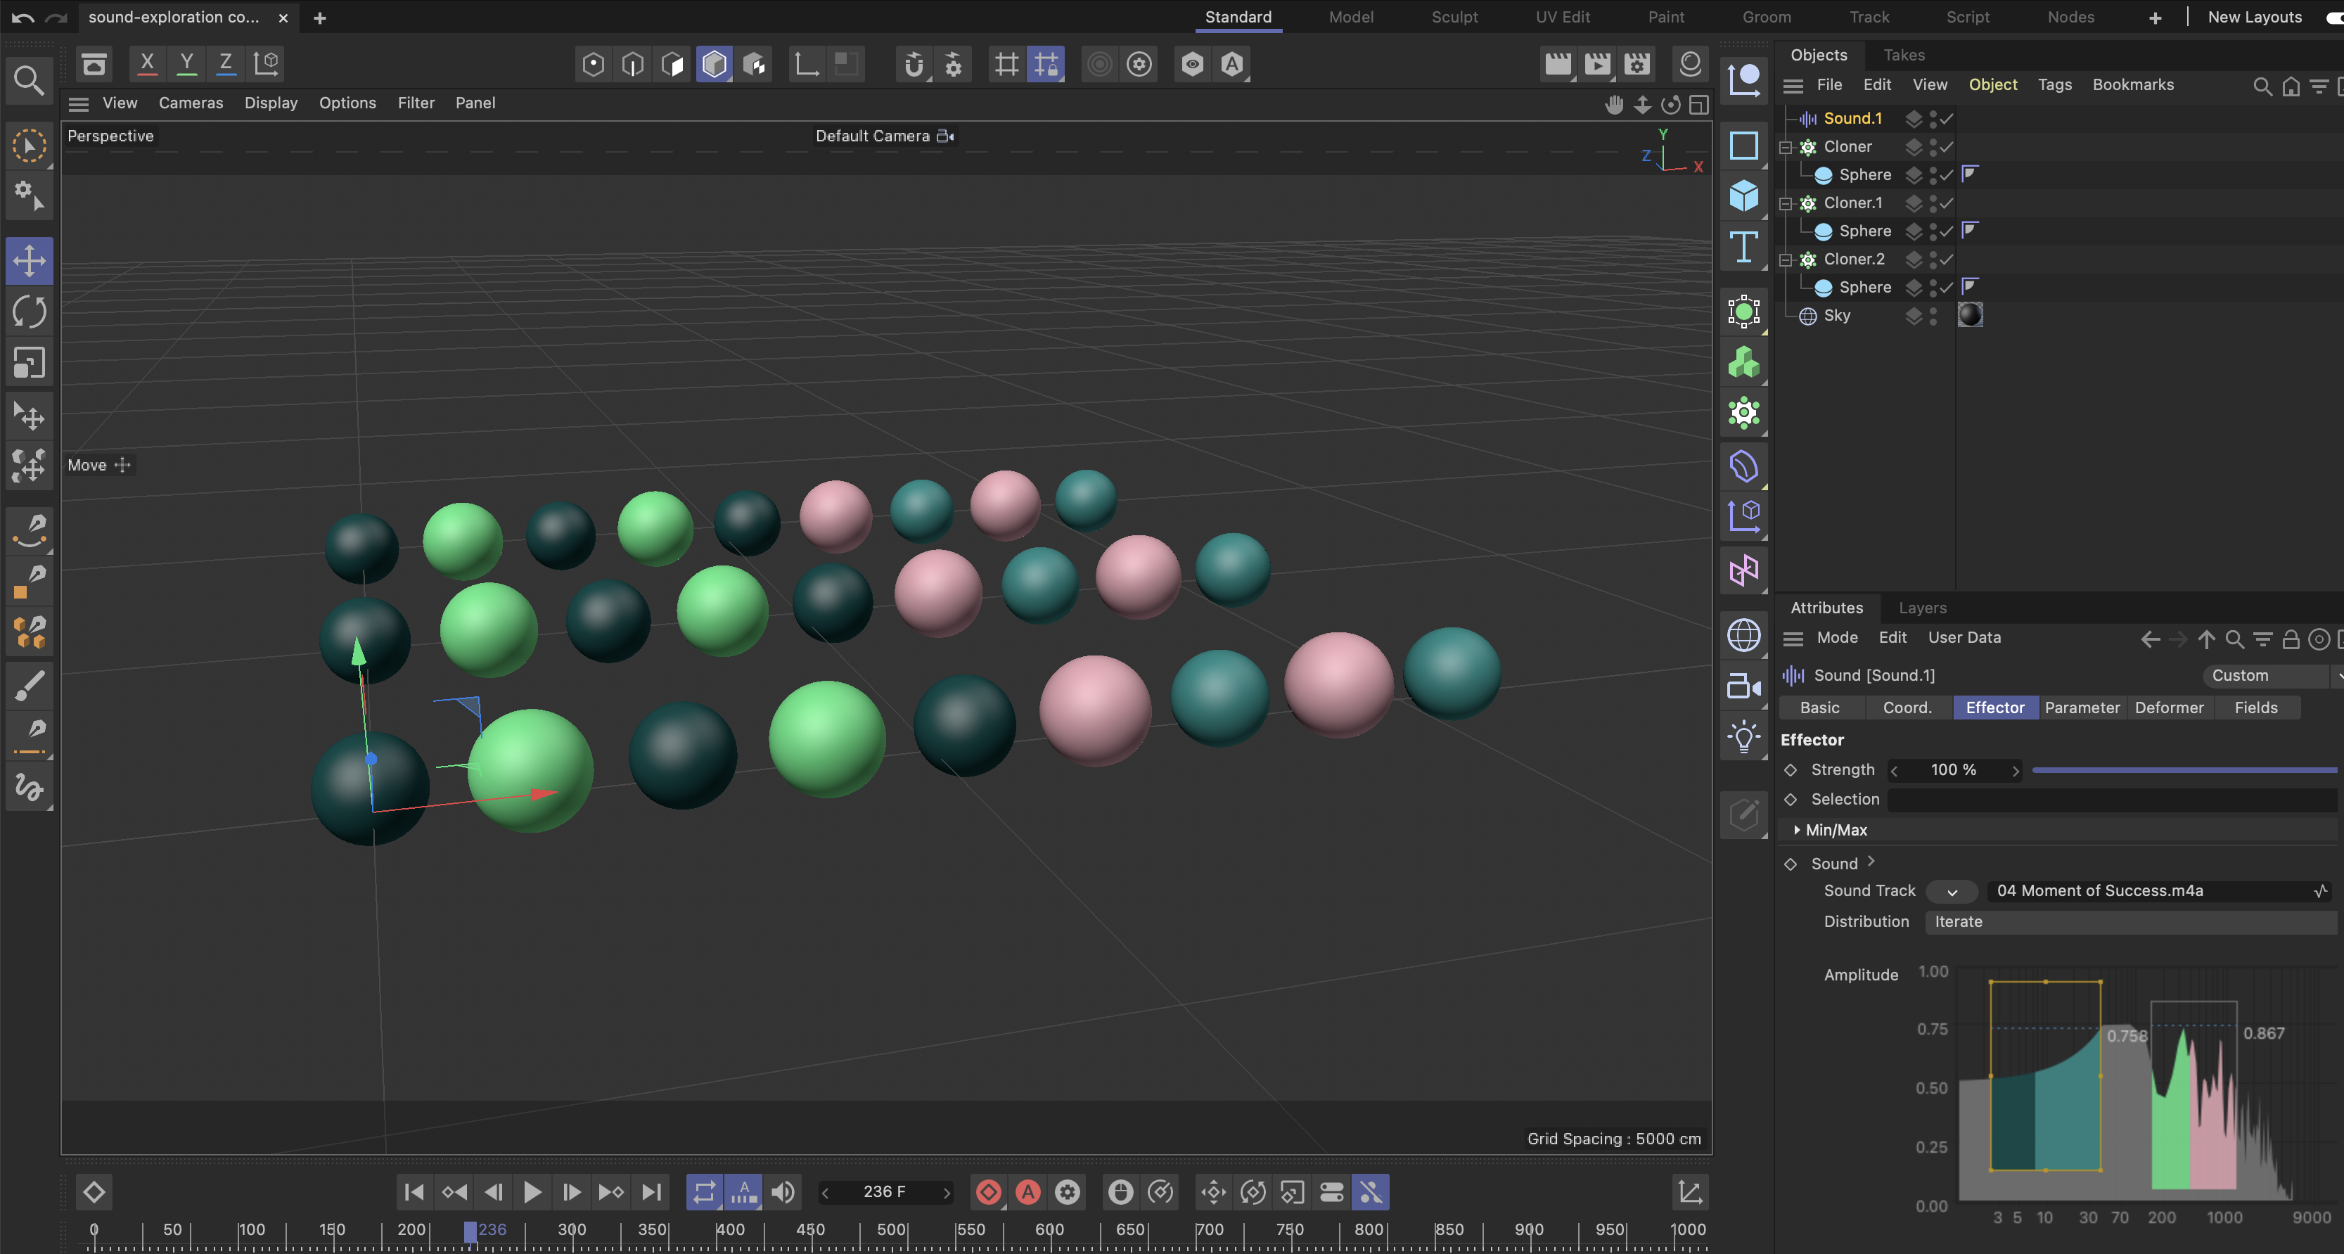The width and height of the screenshot is (2344, 1254).
Task: Add a Text spline object
Action: pos(1743,247)
